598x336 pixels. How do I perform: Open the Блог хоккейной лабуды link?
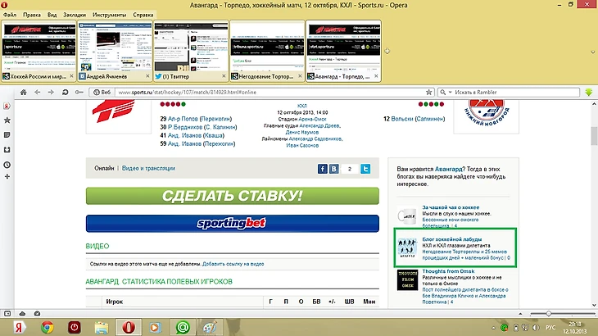pos(451,239)
